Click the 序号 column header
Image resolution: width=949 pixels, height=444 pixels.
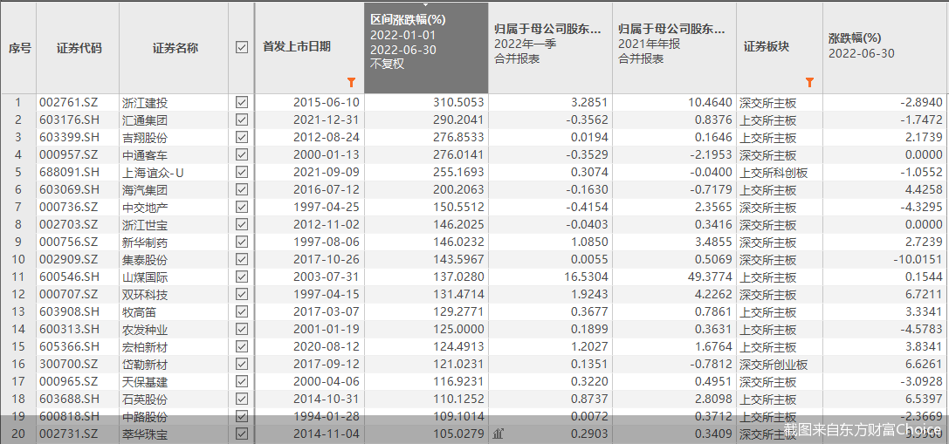pyautogui.click(x=19, y=48)
